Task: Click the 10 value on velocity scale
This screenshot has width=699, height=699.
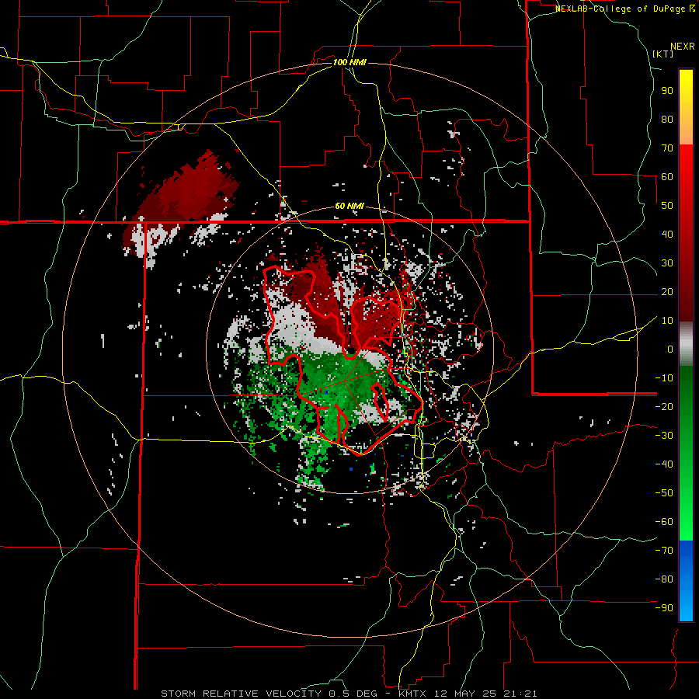Action: (x=667, y=321)
